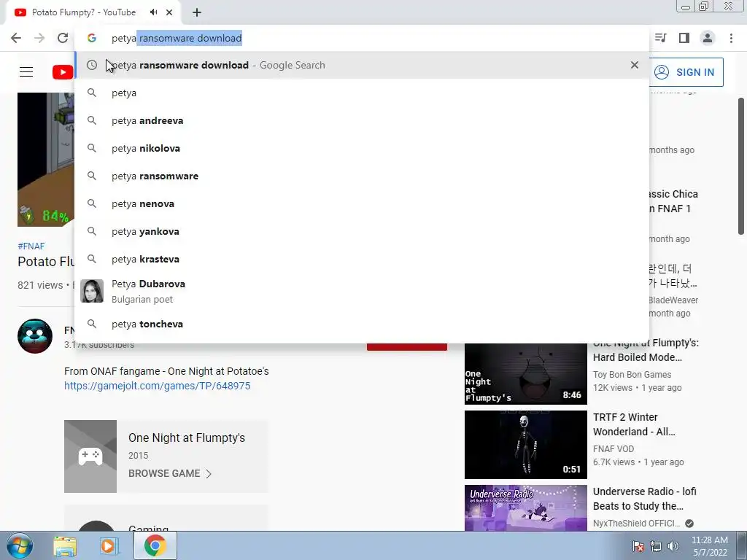Select the petya ransomware download suggestion
The height and width of the screenshot is (560, 747).
click(x=362, y=65)
